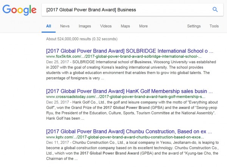This screenshot has width=227, height=167.
Task: Click the www.crossroadstoday.com result URL
Action: (126, 97)
